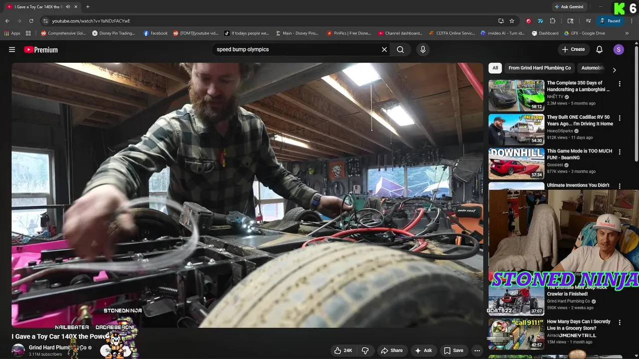639x359 pixels.
Task: Open the Facebook bookmark
Action: [x=155, y=33]
